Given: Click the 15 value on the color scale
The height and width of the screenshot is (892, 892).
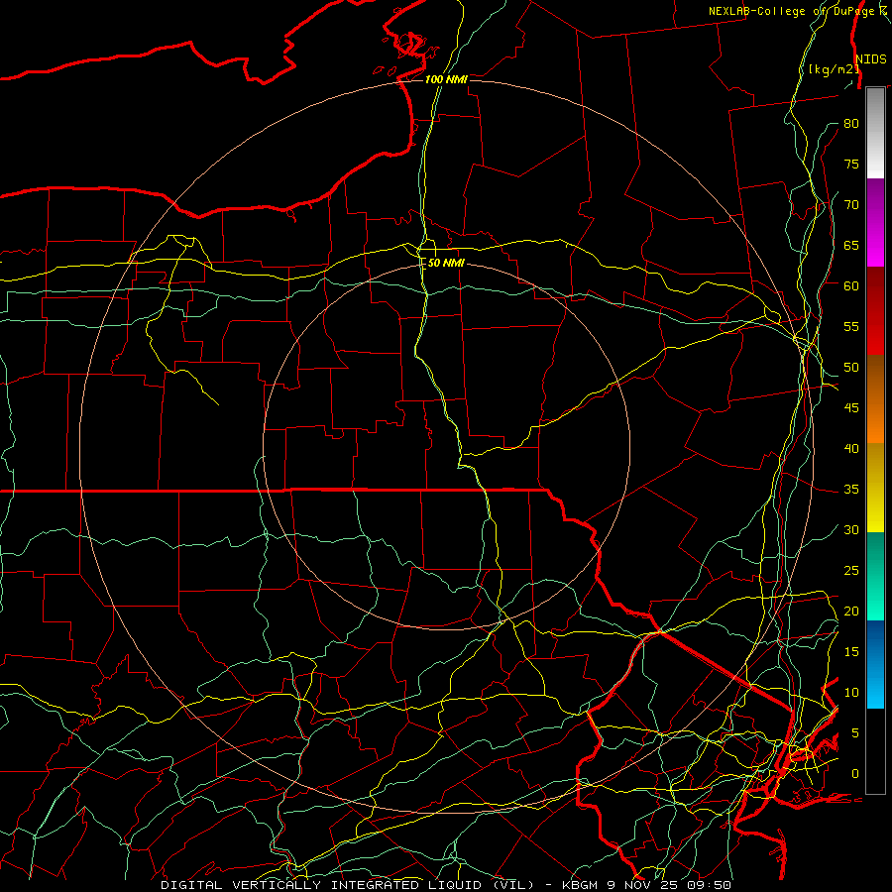Looking at the screenshot, I should (851, 652).
